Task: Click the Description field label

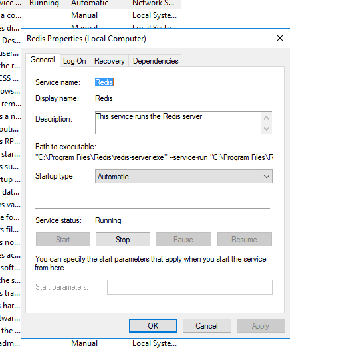Action: (54, 119)
